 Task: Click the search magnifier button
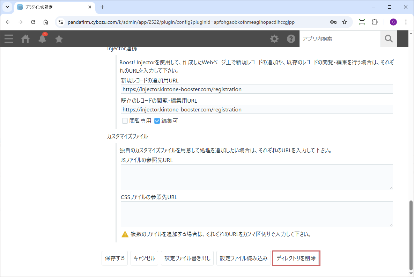pyautogui.click(x=389, y=39)
